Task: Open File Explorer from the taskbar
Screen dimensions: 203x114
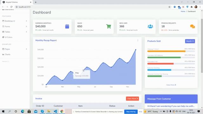Action: [49, 111]
